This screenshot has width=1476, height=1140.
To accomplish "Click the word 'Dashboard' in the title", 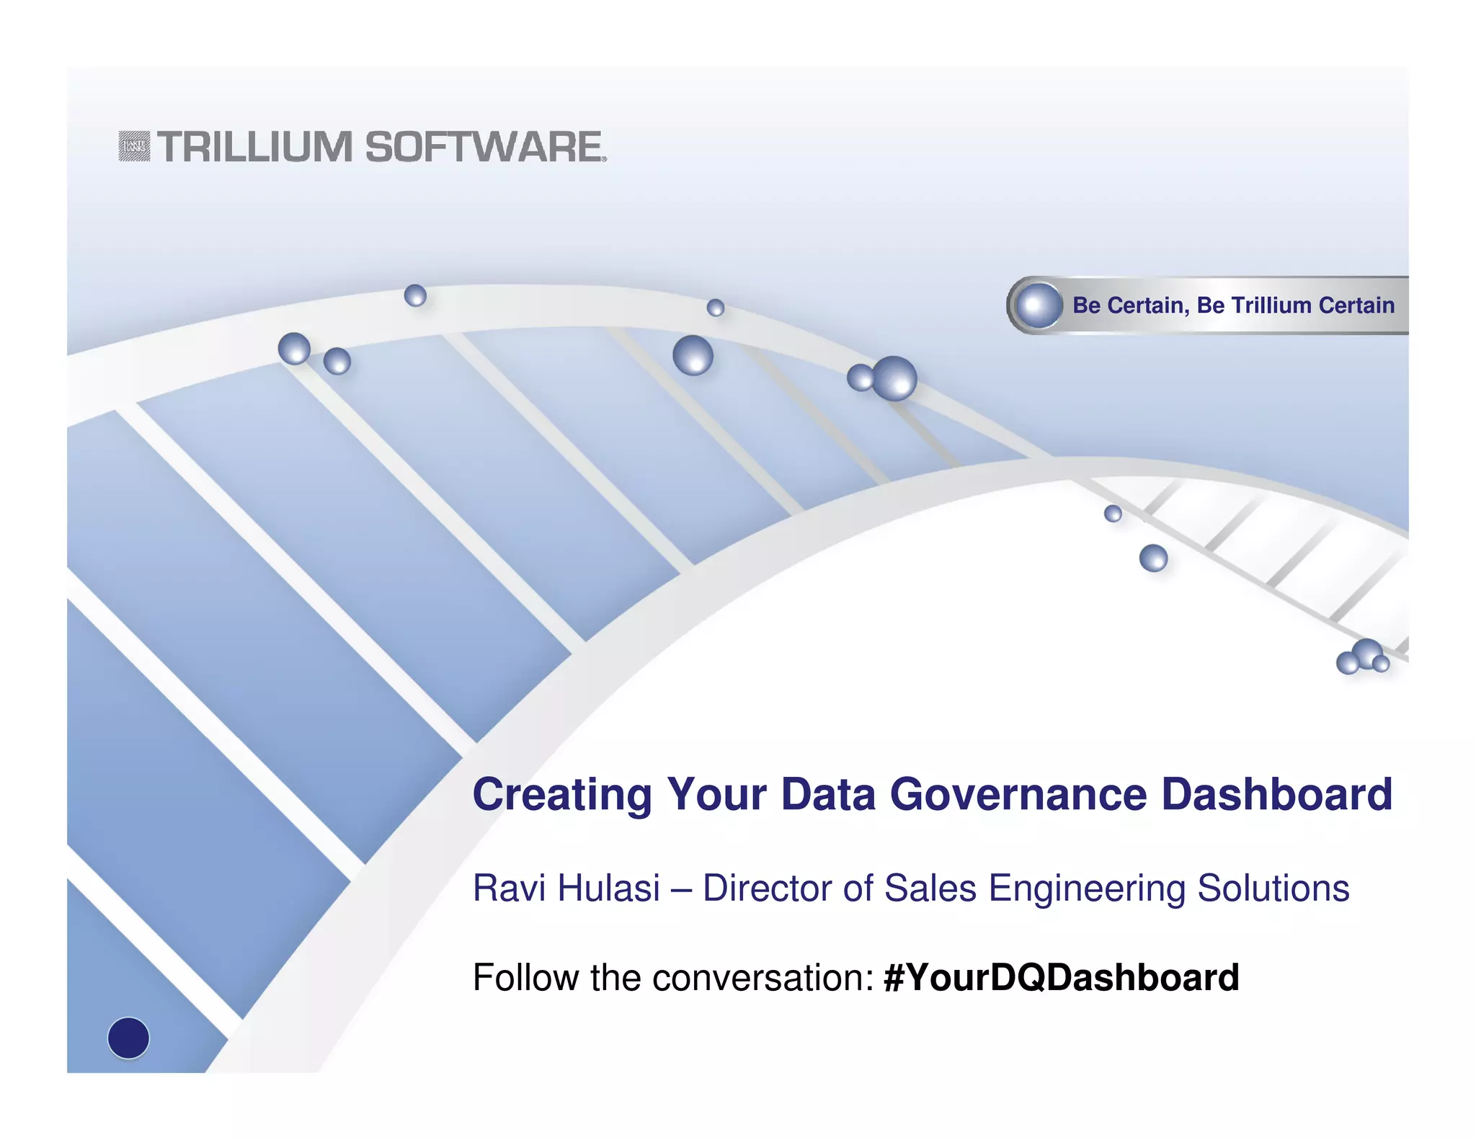I will click(x=1277, y=795).
